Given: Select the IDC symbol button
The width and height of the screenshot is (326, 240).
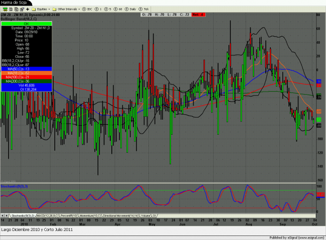Looking at the screenshot, I should coord(87,9).
